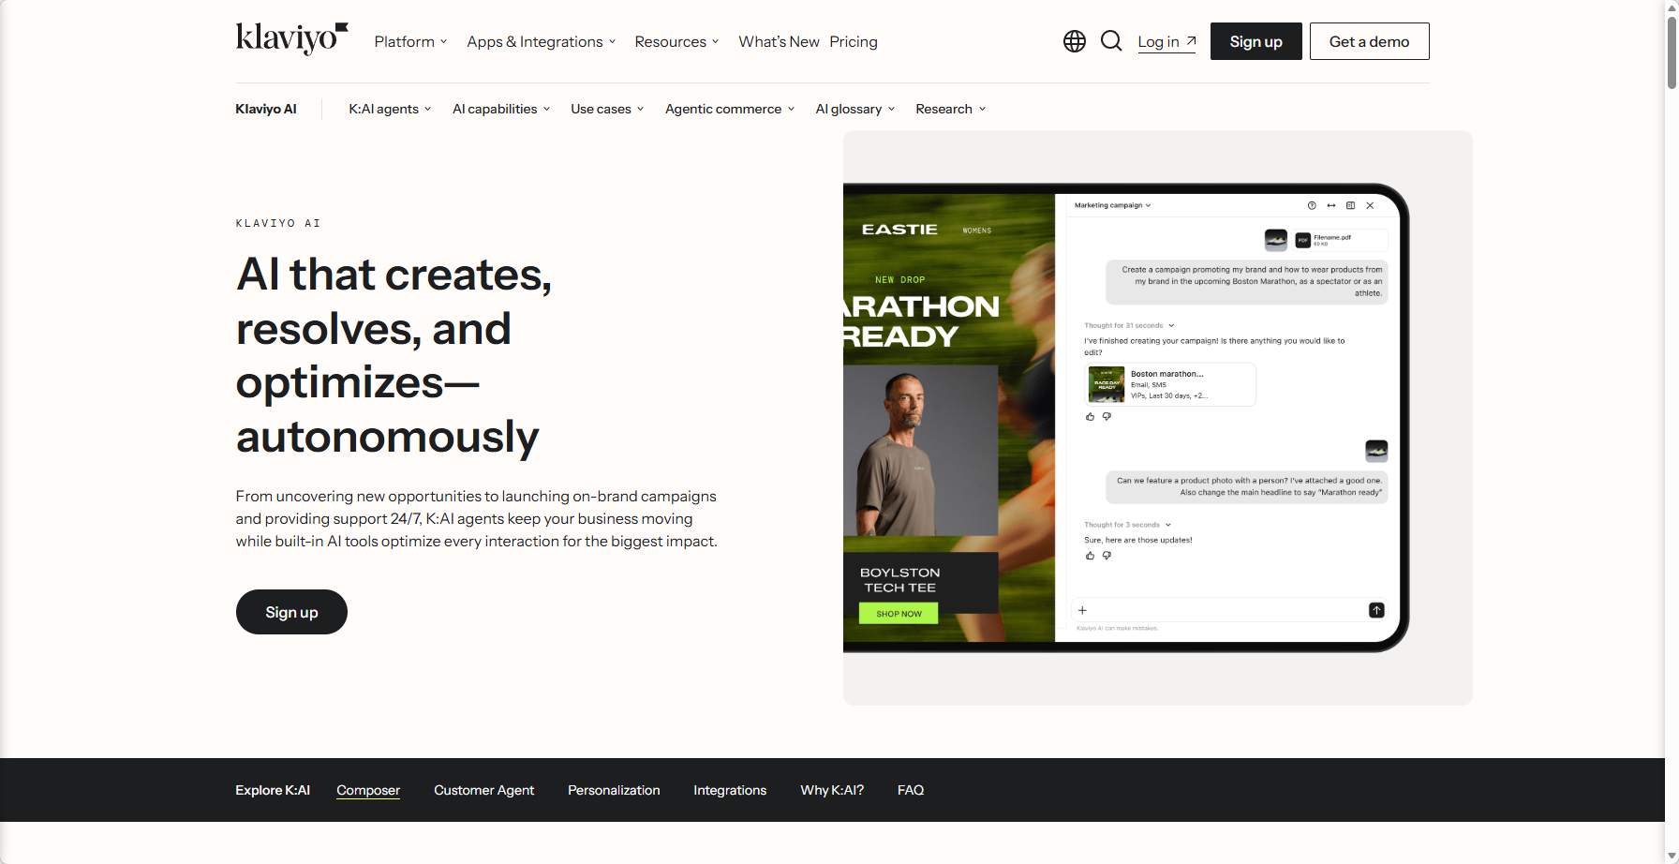Click the attached photo thumbnail above the 'Can we feature' message
This screenshot has width=1679, height=864.
[1376, 451]
